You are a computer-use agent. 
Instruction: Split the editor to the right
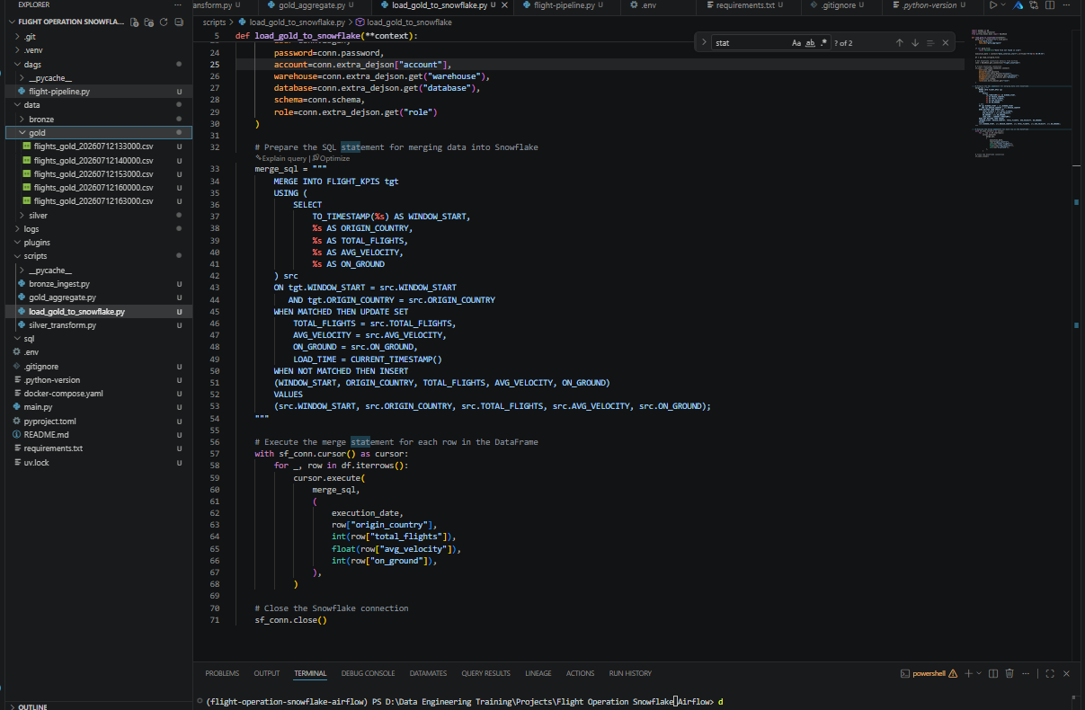pos(1051,5)
